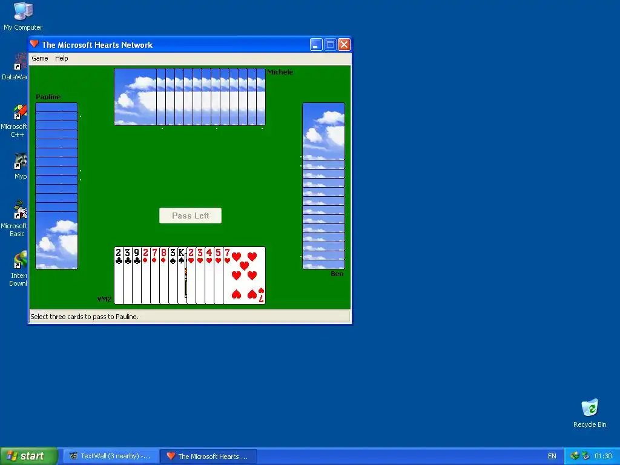620x465 pixels.
Task: Select the 4 of hearts card
Action: 209,275
